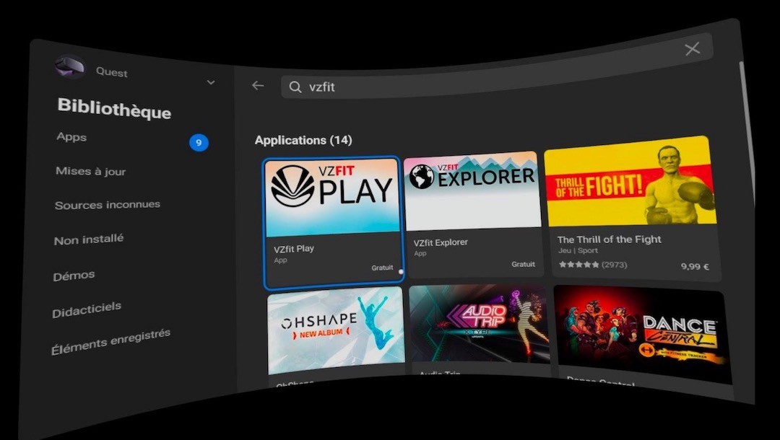Click the Quest device name
This screenshot has width=780, height=440.
[x=112, y=73]
